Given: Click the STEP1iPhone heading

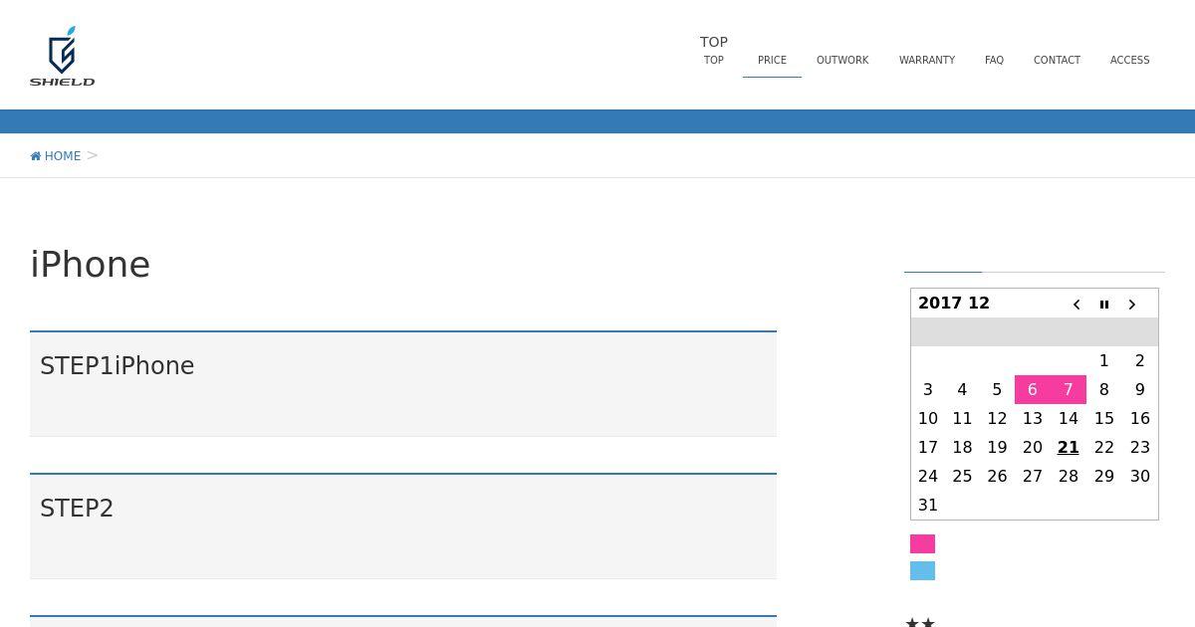Looking at the screenshot, I should [118, 366].
